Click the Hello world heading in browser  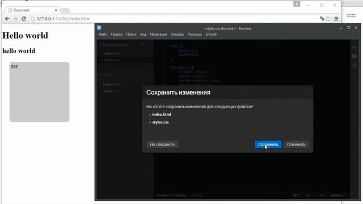click(25, 35)
